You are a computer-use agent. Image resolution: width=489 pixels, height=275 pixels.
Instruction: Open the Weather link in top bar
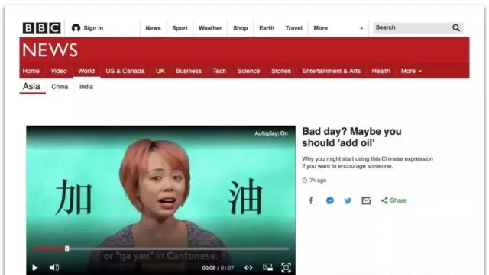pyautogui.click(x=210, y=28)
